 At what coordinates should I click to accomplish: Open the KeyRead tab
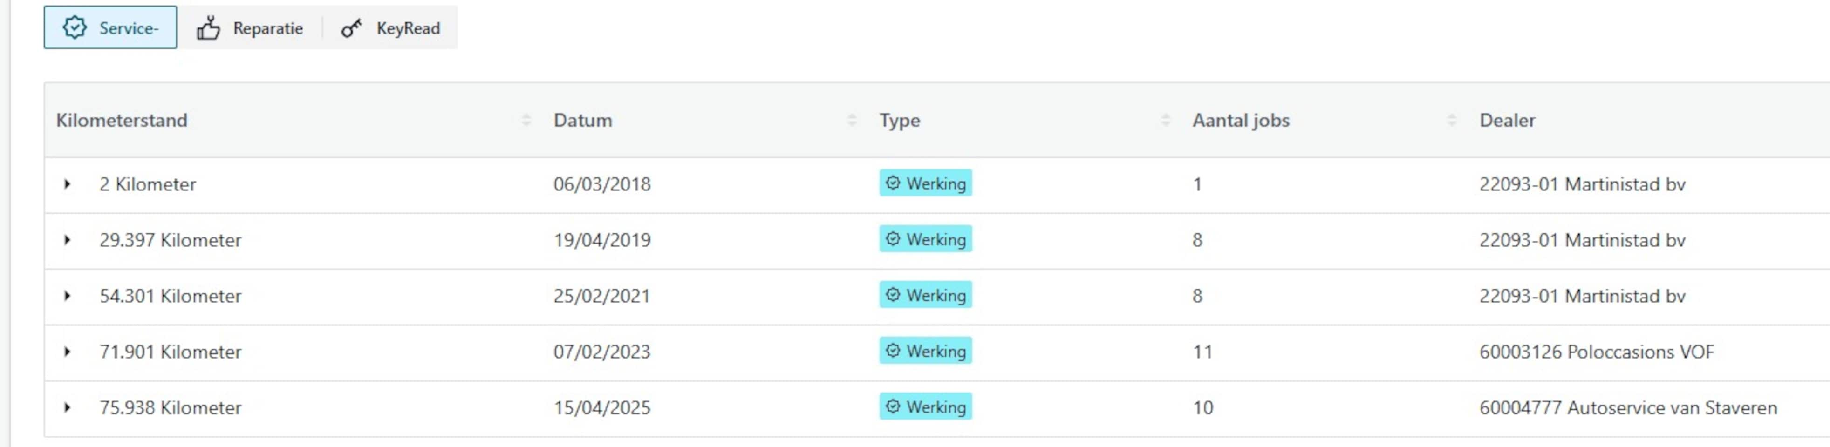coord(390,27)
